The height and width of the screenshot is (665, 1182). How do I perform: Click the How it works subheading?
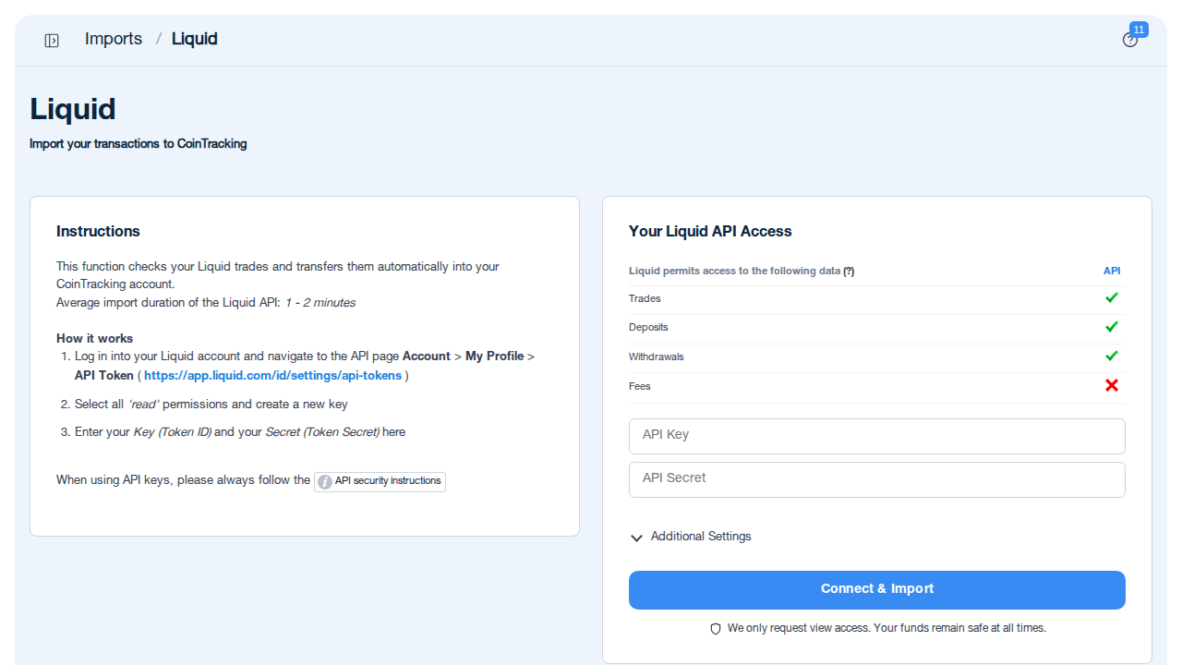(x=94, y=338)
